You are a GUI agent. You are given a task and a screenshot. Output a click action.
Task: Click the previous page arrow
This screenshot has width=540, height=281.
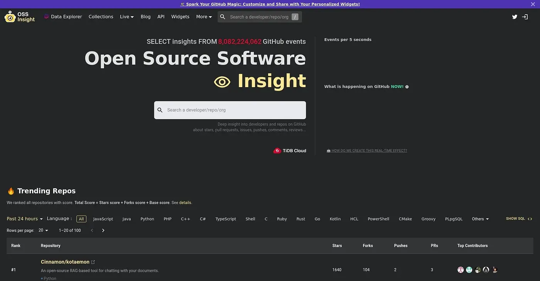click(92, 231)
